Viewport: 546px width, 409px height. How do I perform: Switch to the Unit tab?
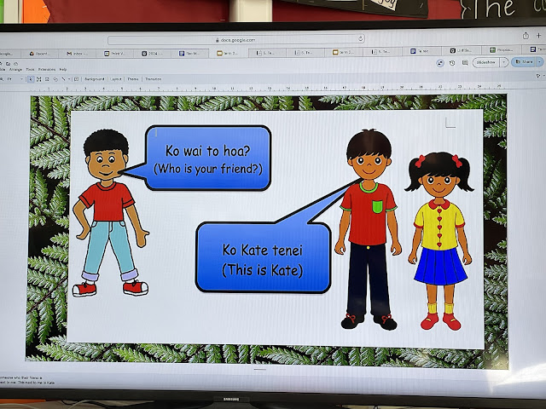[x=462, y=50]
